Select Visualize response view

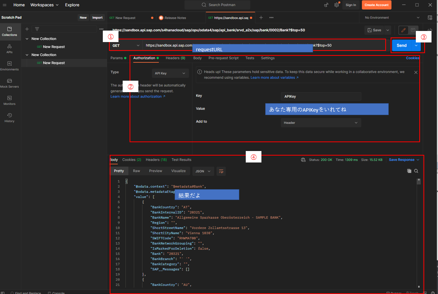178,171
